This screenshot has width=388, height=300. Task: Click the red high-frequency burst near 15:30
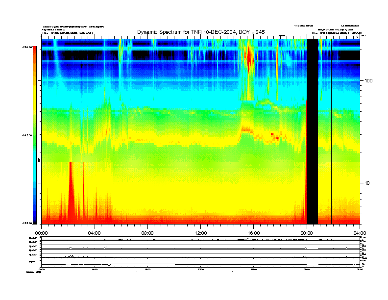tap(249, 58)
